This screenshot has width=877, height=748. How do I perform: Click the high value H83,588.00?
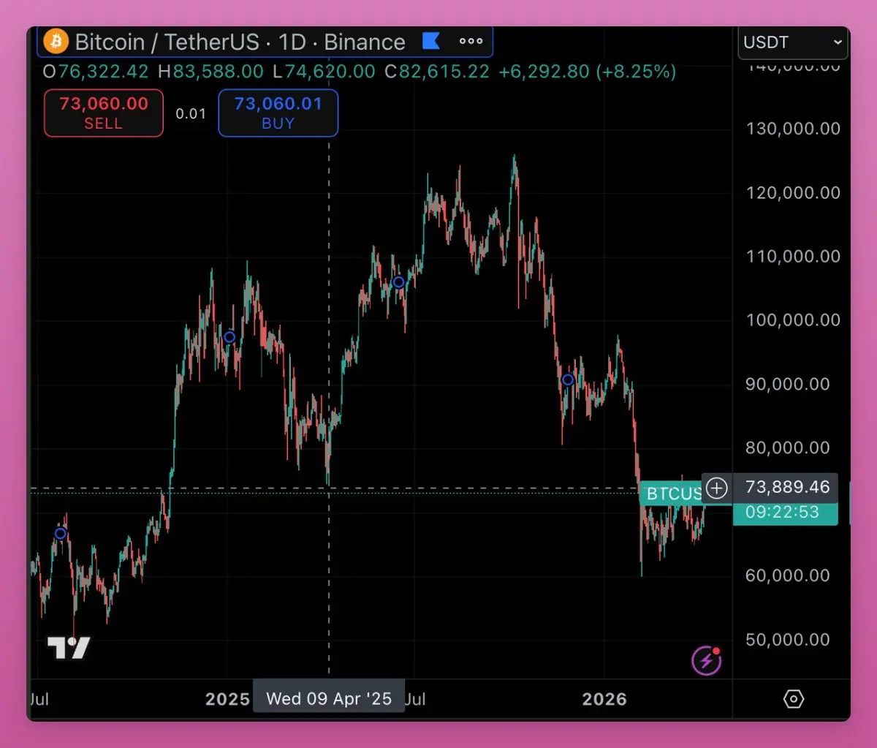coord(210,72)
